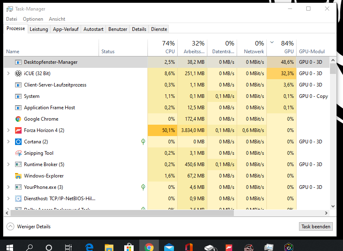The width and height of the screenshot is (343, 251).
Task: Sort by the Datenträger column header
Action: coord(222,48)
